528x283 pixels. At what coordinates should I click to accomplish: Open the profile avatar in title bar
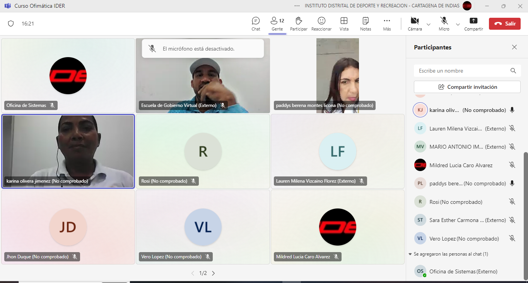467,6
